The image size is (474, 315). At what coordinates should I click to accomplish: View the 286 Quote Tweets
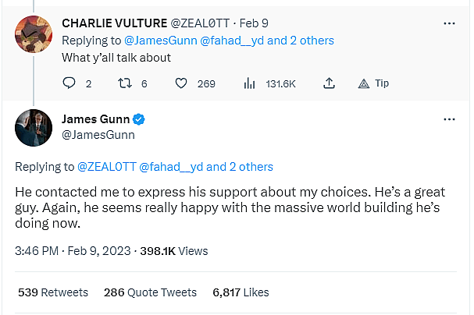pos(150,292)
